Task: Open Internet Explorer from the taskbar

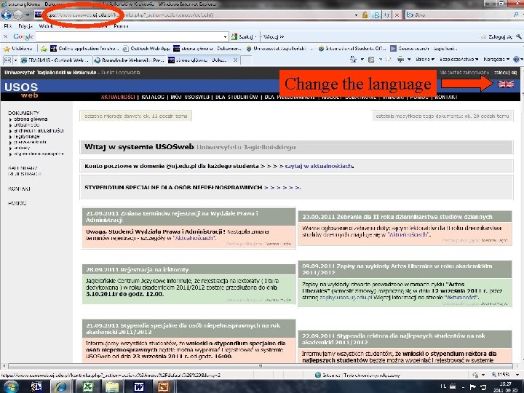Action: pos(60,386)
